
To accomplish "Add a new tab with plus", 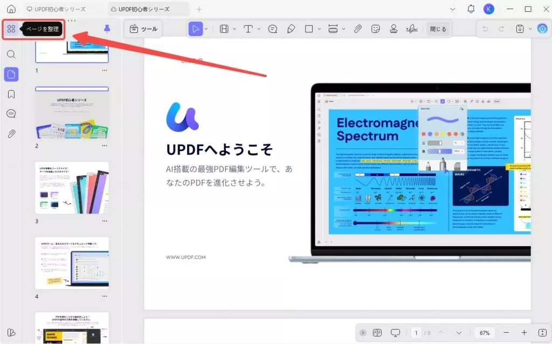I will [x=199, y=9].
